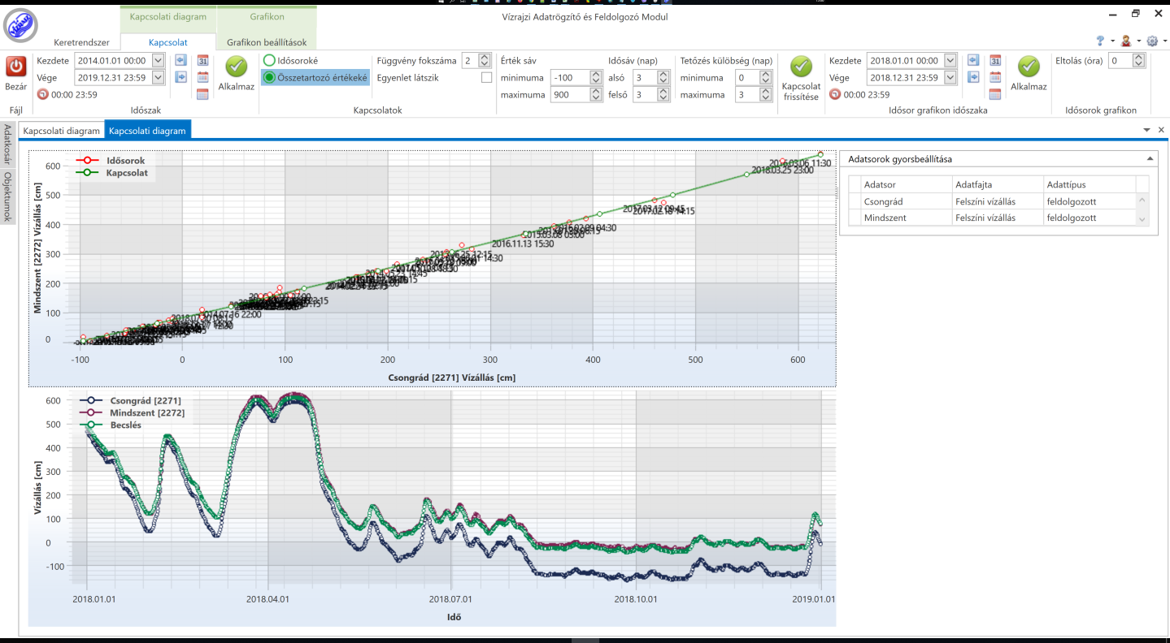Image resolution: width=1170 pixels, height=643 pixels.
Task: Step back with left arrow in Idősor grafikon időszaka
Action: point(972,60)
